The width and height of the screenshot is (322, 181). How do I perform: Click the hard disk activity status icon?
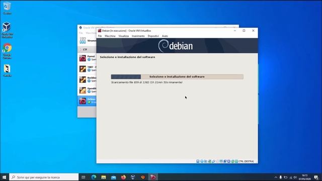pyautogui.click(x=198, y=161)
